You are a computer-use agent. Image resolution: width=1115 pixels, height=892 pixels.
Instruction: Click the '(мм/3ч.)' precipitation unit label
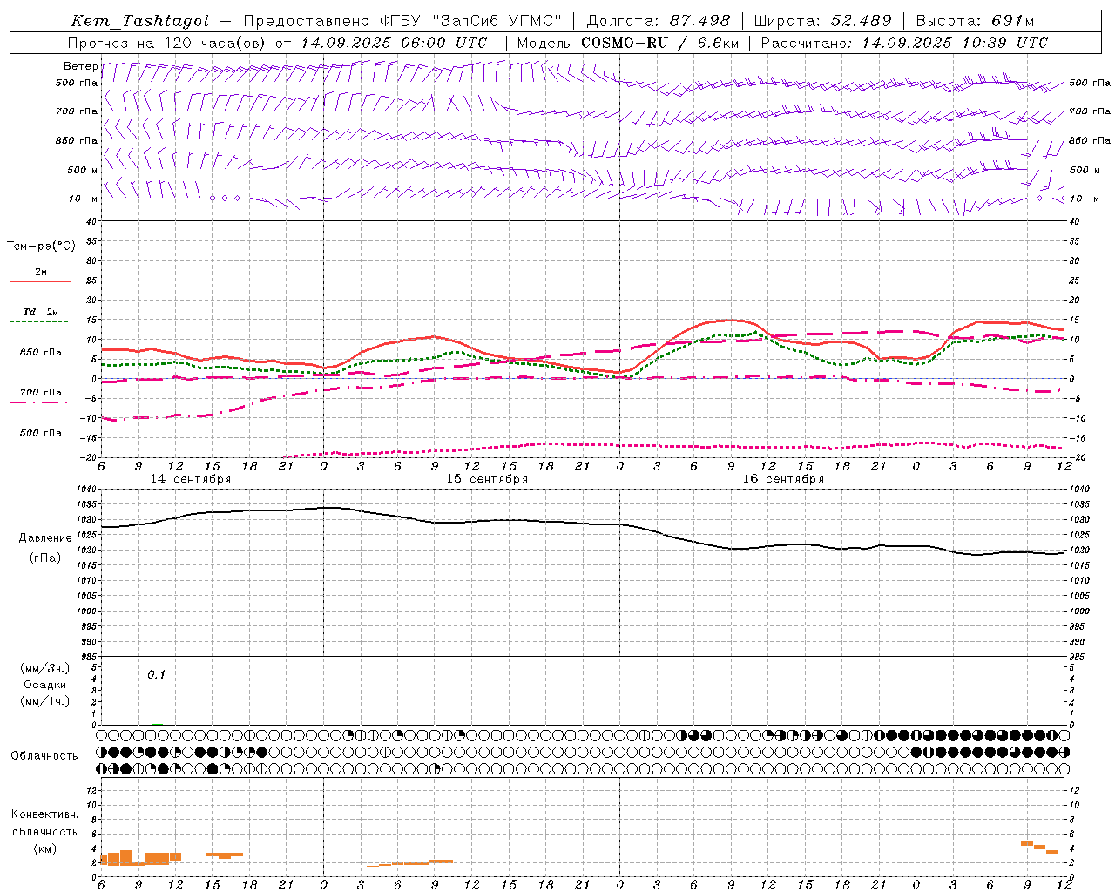coord(45,668)
